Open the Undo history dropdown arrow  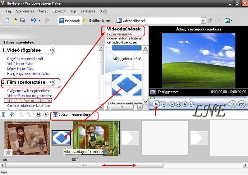click(39, 21)
